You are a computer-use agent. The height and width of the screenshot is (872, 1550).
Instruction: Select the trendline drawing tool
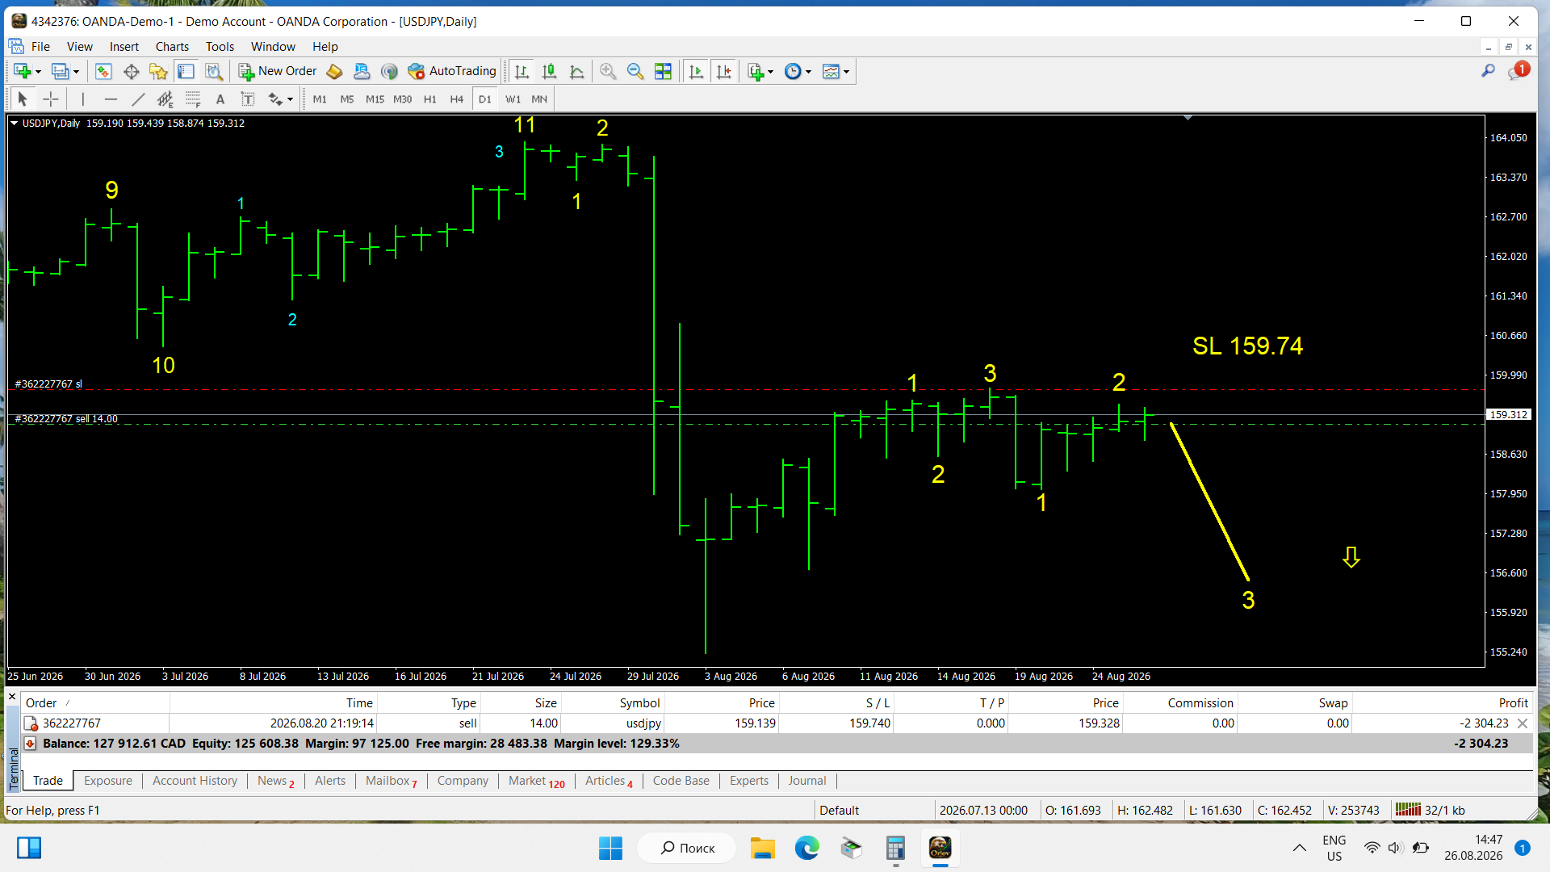pos(138,99)
